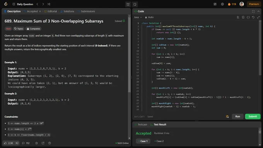
Task: Grab the test result panel scrollbar
Action: point(260,132)
